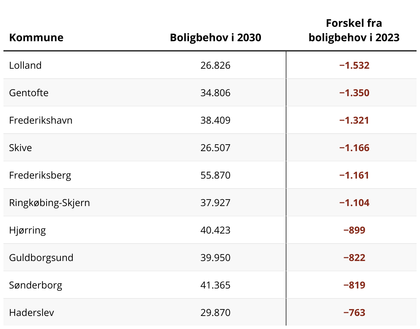Click the Boligbehov i 2030 header
The height and width of the screenshot is (329, 420).
pyautogui.click(x=216, y=37)
